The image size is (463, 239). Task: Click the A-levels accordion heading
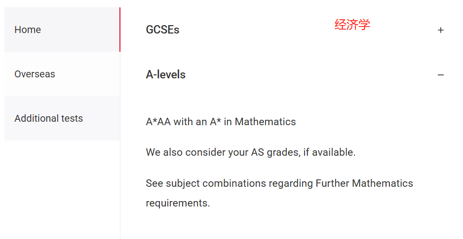coord(166,75)
